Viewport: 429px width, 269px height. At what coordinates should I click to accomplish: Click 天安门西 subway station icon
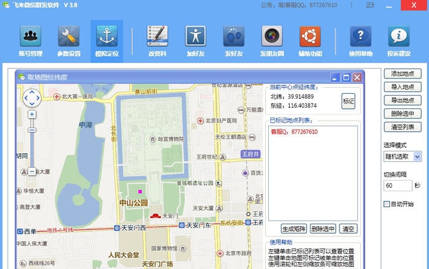coord(117,228)
